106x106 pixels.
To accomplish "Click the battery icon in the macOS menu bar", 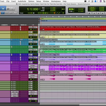I will point(85,1).
